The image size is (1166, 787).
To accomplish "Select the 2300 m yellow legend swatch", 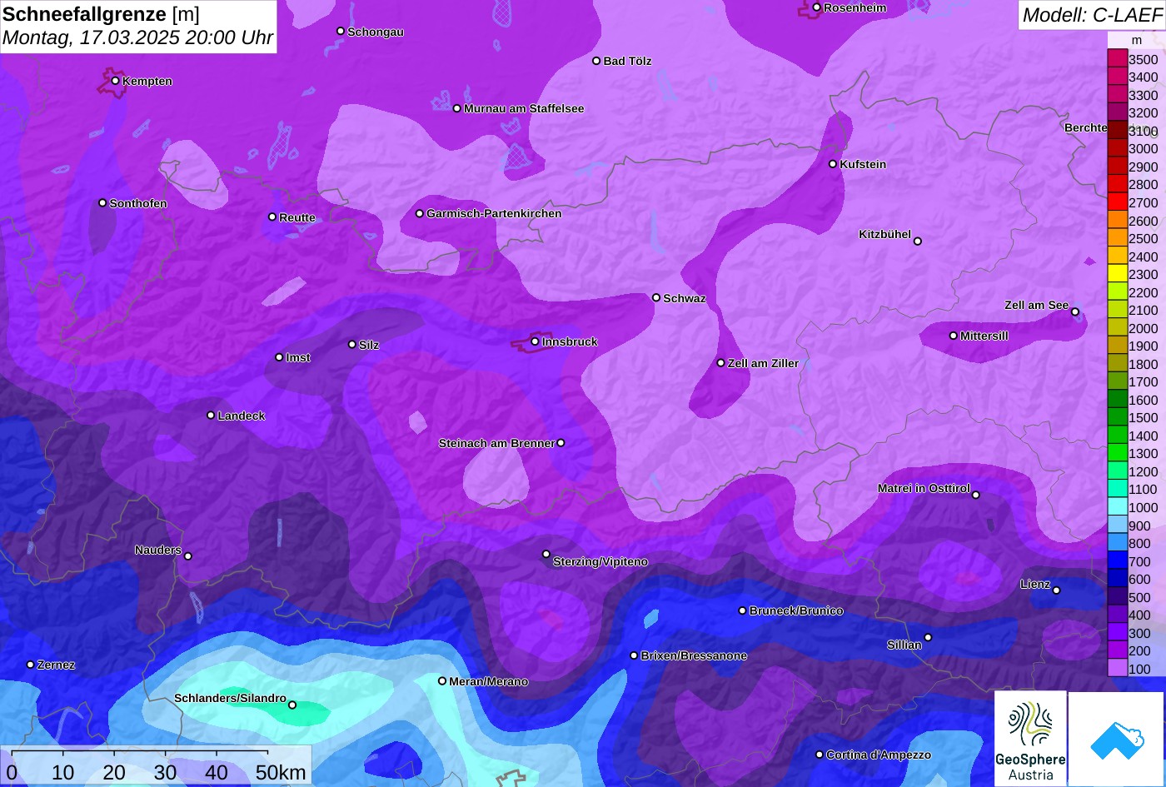I will pos(1117,273).
